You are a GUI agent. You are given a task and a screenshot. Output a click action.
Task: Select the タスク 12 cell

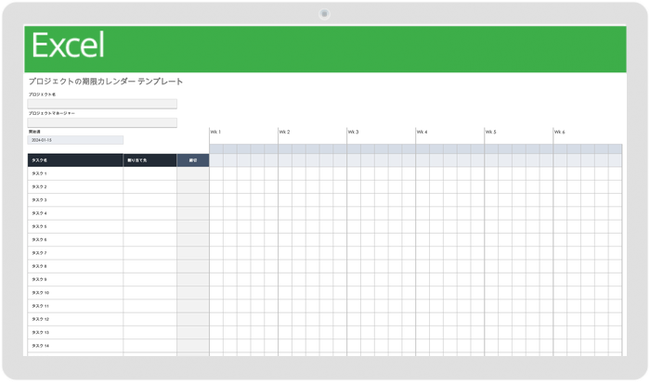click(75, 319)
